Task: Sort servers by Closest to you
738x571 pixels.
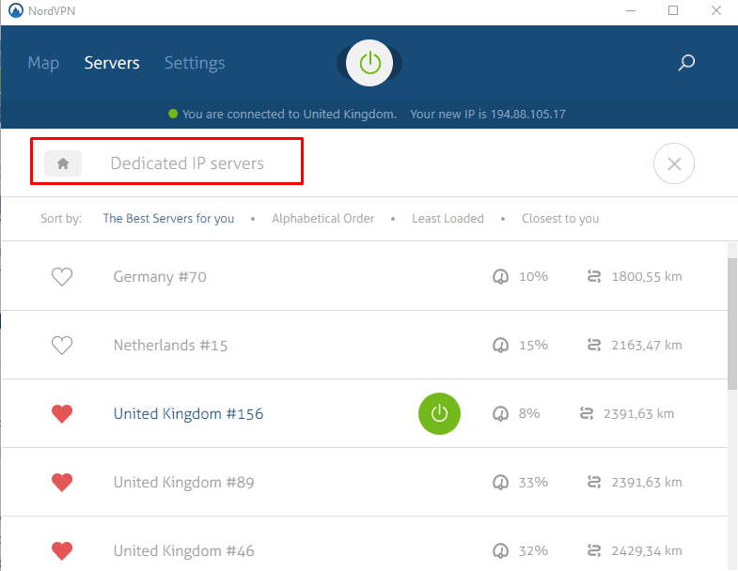Action: [560, 219]
